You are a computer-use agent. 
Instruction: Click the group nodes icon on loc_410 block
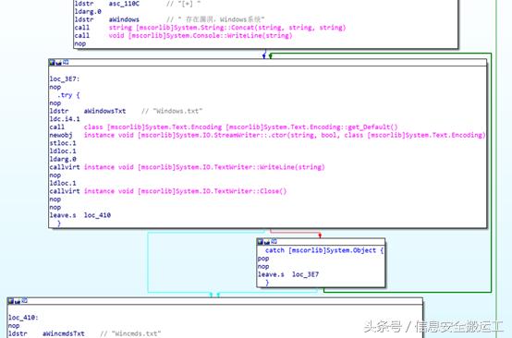(24, 301)
